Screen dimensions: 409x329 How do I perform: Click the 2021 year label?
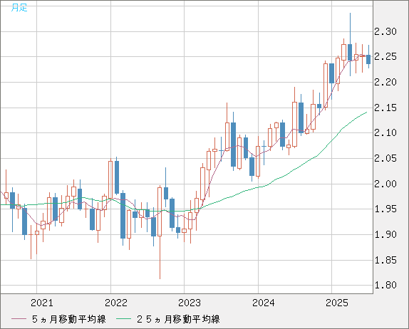coord(42,303)
